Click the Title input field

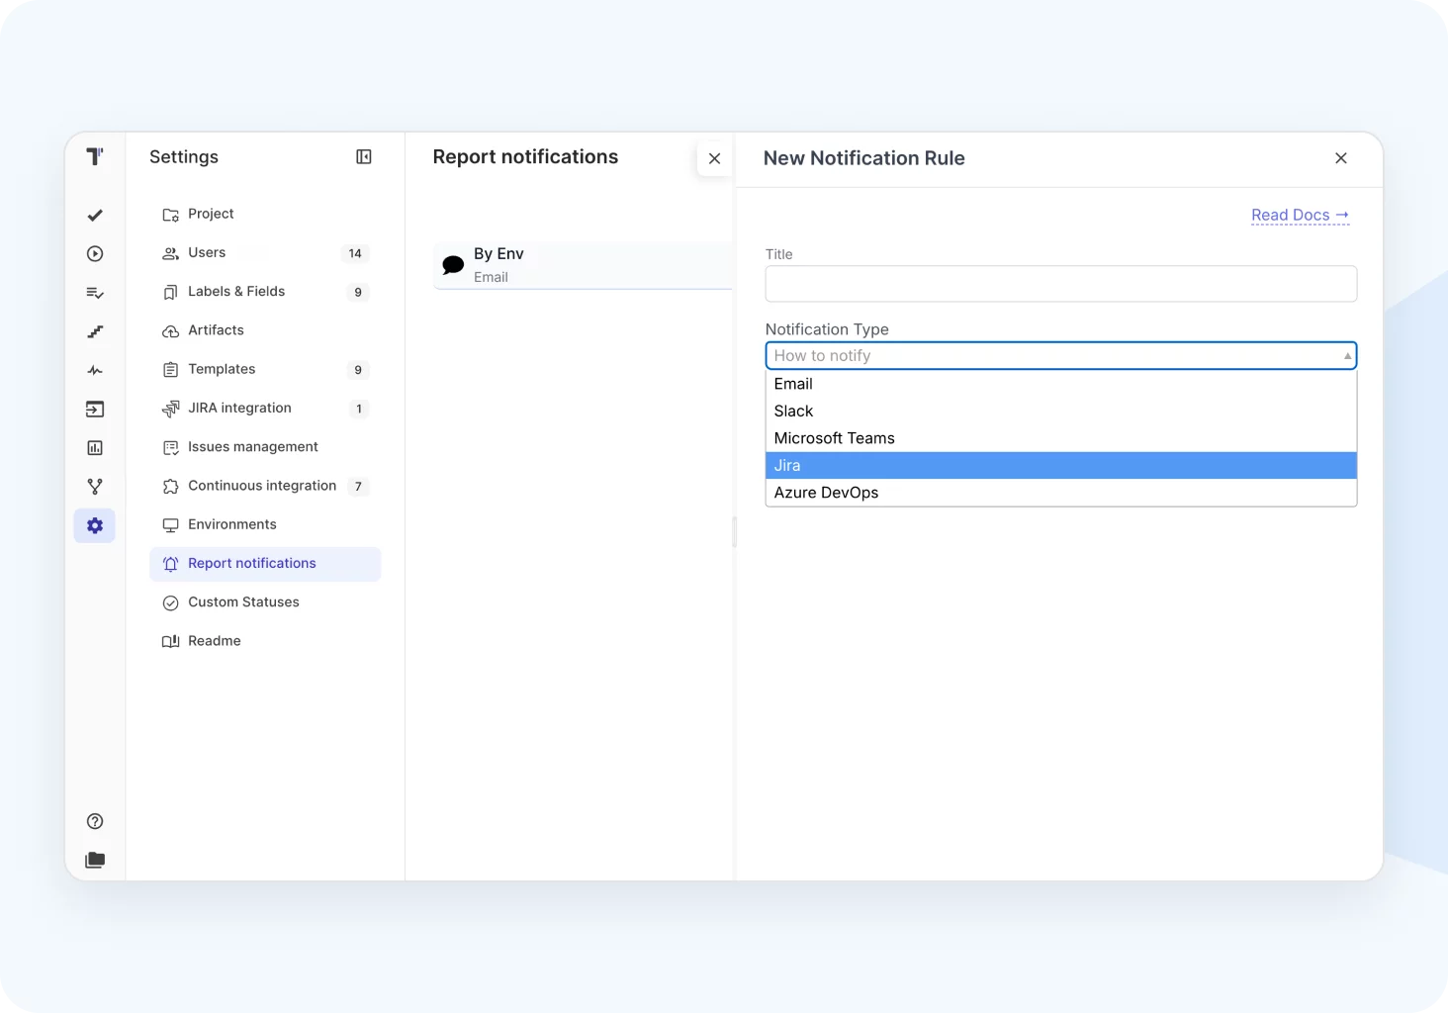point(1060,284)
